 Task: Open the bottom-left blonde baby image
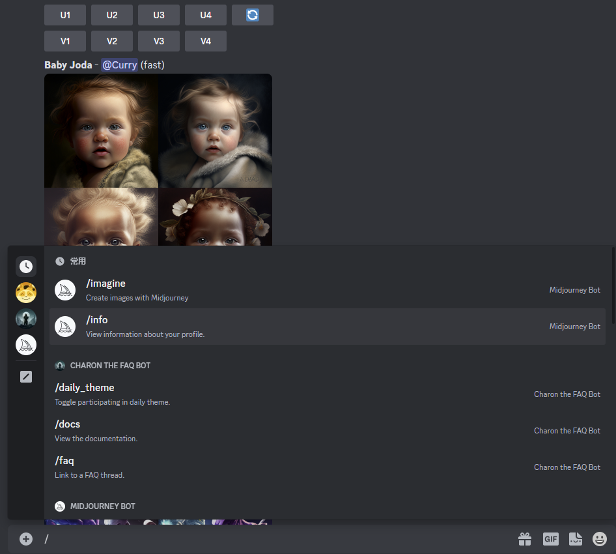click(x=101, y=216)
